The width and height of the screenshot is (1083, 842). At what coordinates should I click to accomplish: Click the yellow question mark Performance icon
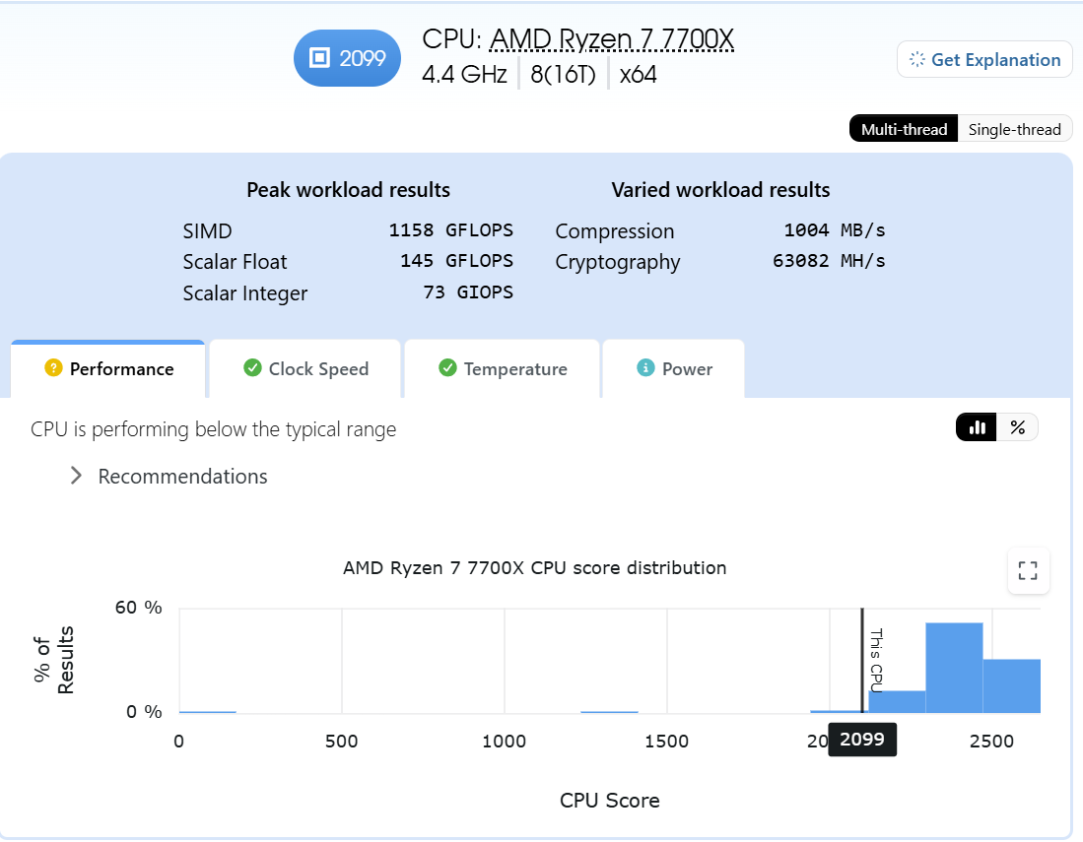[53, 368]
